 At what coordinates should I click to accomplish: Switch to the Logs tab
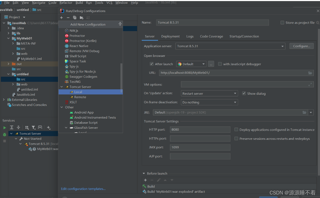pyautogui.click(x=190, y=36)
